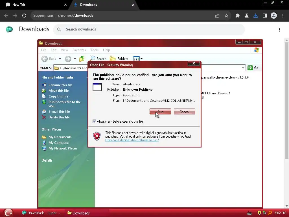
Task: Open the Tools menu in Explorer
Action: (94, 50)
